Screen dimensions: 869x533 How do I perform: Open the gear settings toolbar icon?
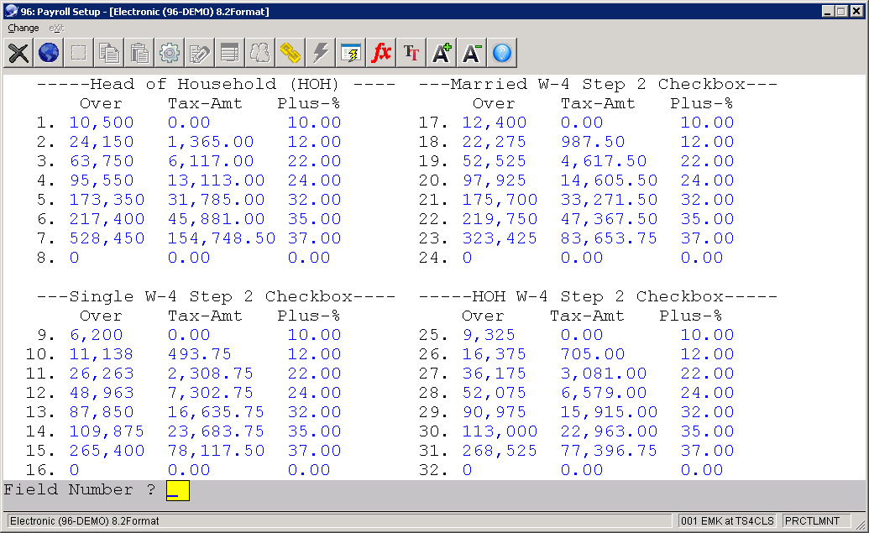[x=170, y=53]
